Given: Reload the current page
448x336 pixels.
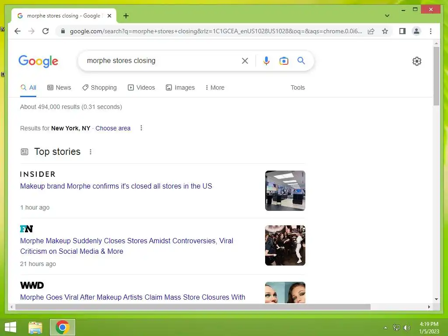Looking at the screenshot, I should point(45,31).
